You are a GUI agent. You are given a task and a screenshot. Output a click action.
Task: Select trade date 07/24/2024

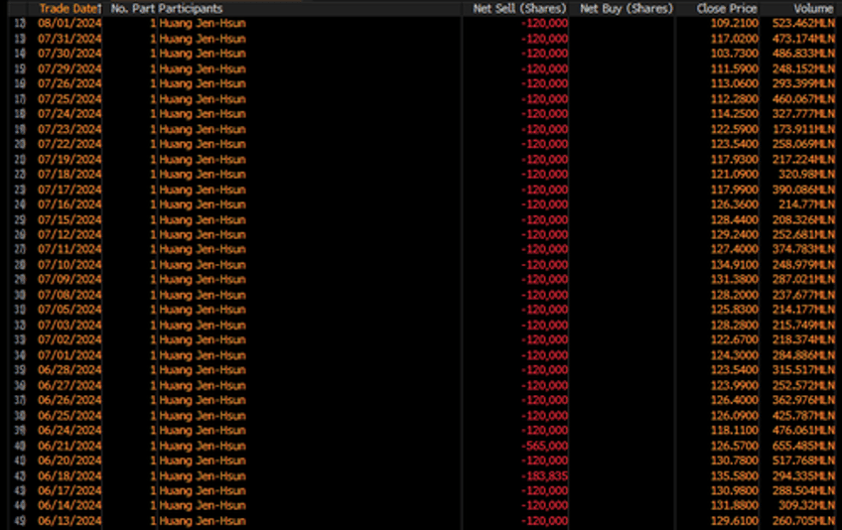tap(70, 114)
